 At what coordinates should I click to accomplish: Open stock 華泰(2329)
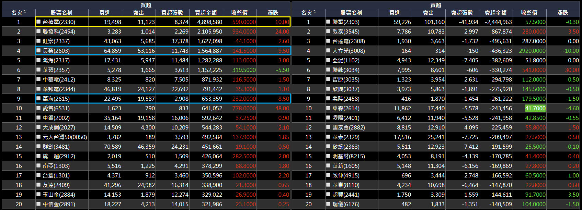coord(346,137)
